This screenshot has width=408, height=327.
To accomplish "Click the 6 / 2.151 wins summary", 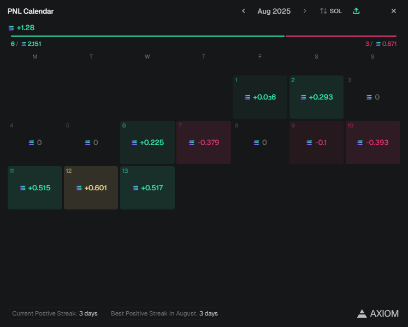I will click(x=26, y=44).
